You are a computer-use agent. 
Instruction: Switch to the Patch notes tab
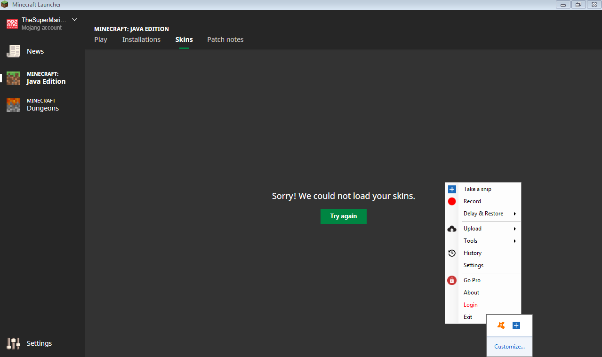[225, 40]
